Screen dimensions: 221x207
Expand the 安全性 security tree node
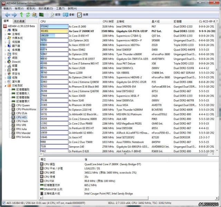click(x=6, y=73)
